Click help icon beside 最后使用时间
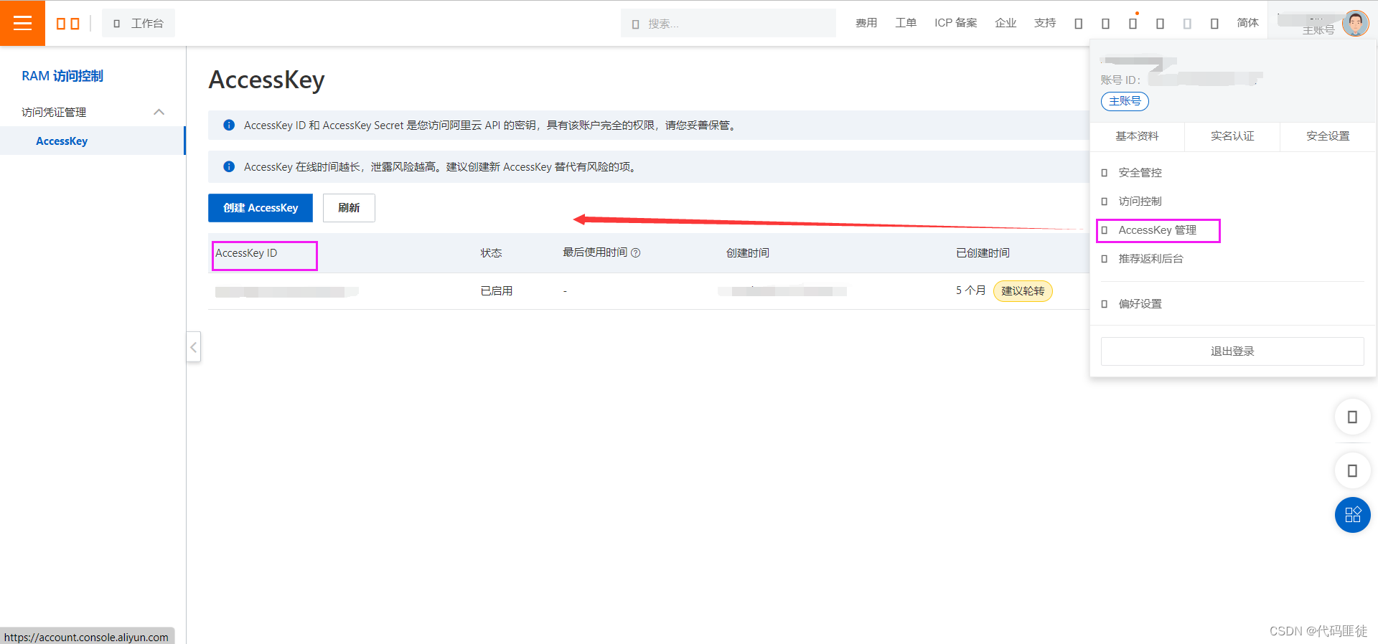Screen dimensions: 1378x644 point(635,253)
